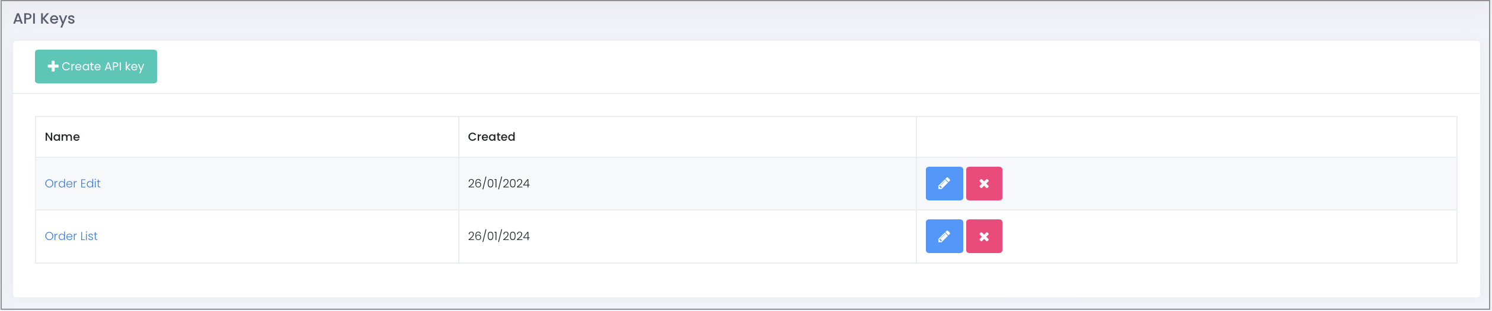
Task: Click the plus icon on Create API key
Action: (x=53, y=66)
